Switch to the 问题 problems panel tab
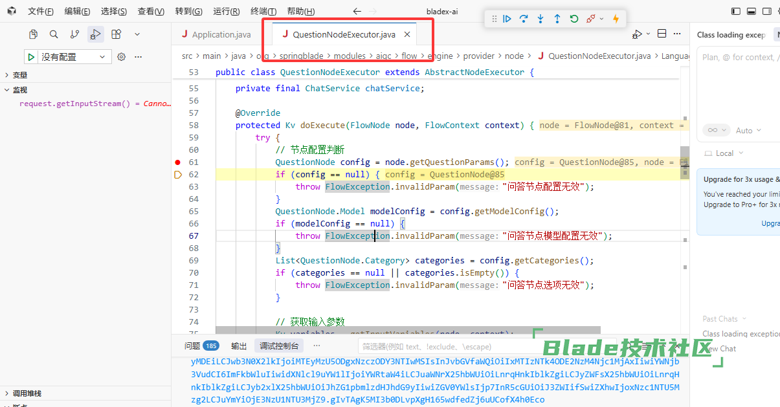This screenshot has height=407, width=780. [x=192, y=346]
